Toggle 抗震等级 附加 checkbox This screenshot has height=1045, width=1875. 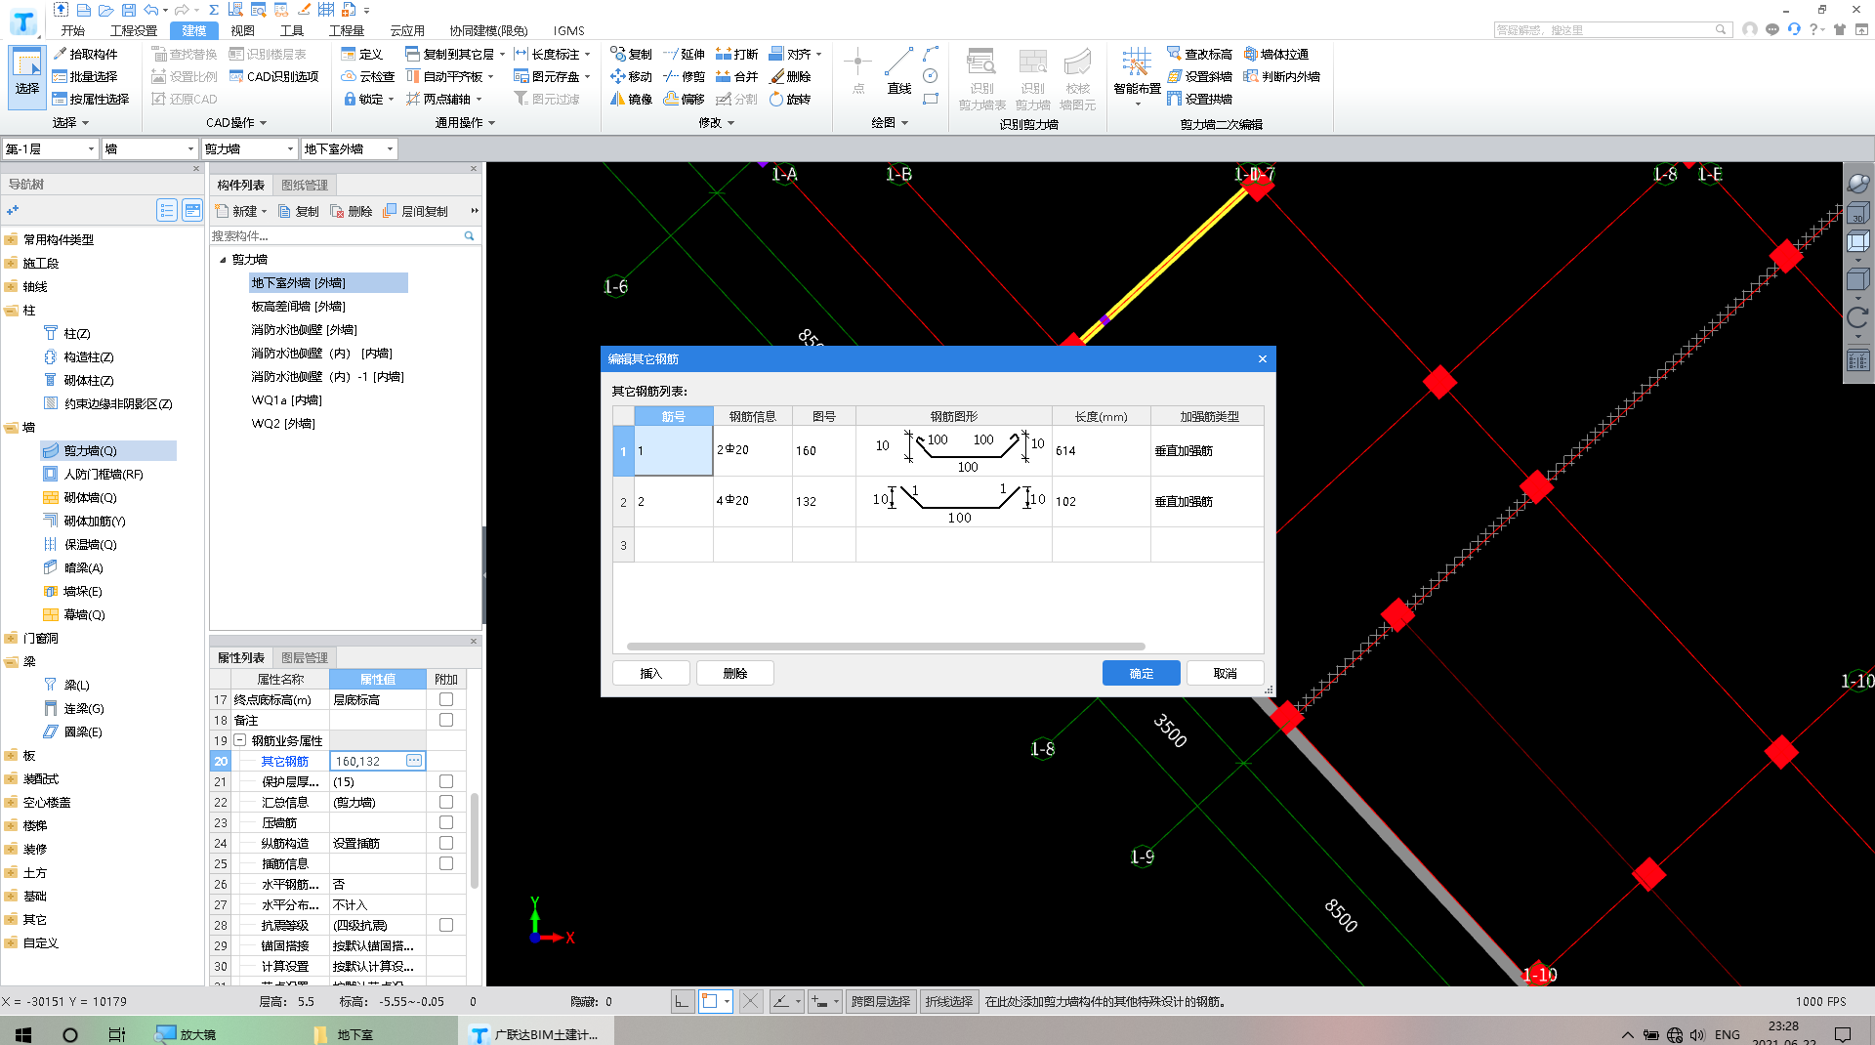pyautogui.click(x=446, y=925)
